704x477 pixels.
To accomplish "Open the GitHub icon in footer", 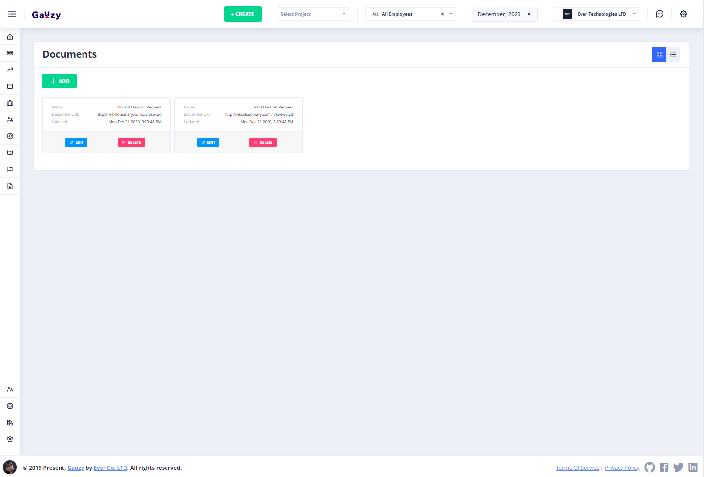I will tap(649, 468).
